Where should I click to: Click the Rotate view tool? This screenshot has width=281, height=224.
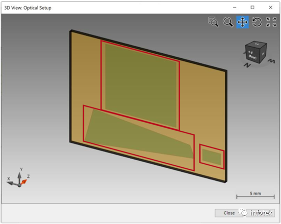pyautogui.click(x=257, y=22)
